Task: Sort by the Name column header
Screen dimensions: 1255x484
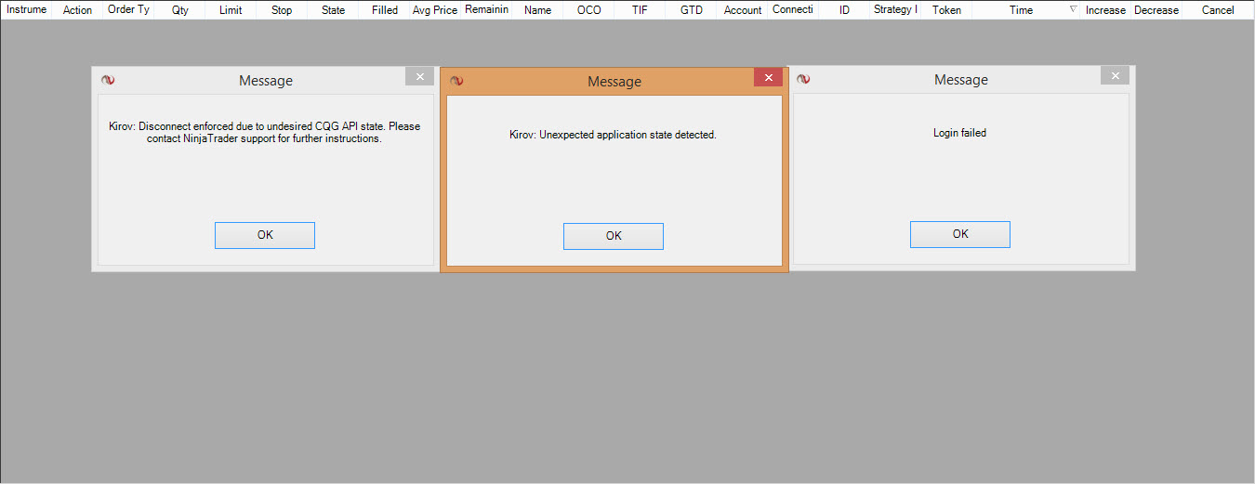Action: tap(537, 10)
